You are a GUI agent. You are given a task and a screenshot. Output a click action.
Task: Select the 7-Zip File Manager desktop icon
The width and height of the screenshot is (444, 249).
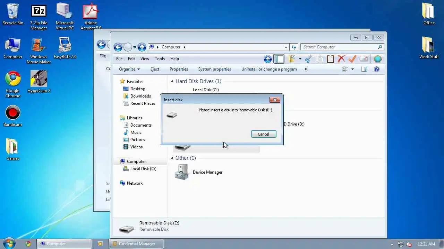39,17
